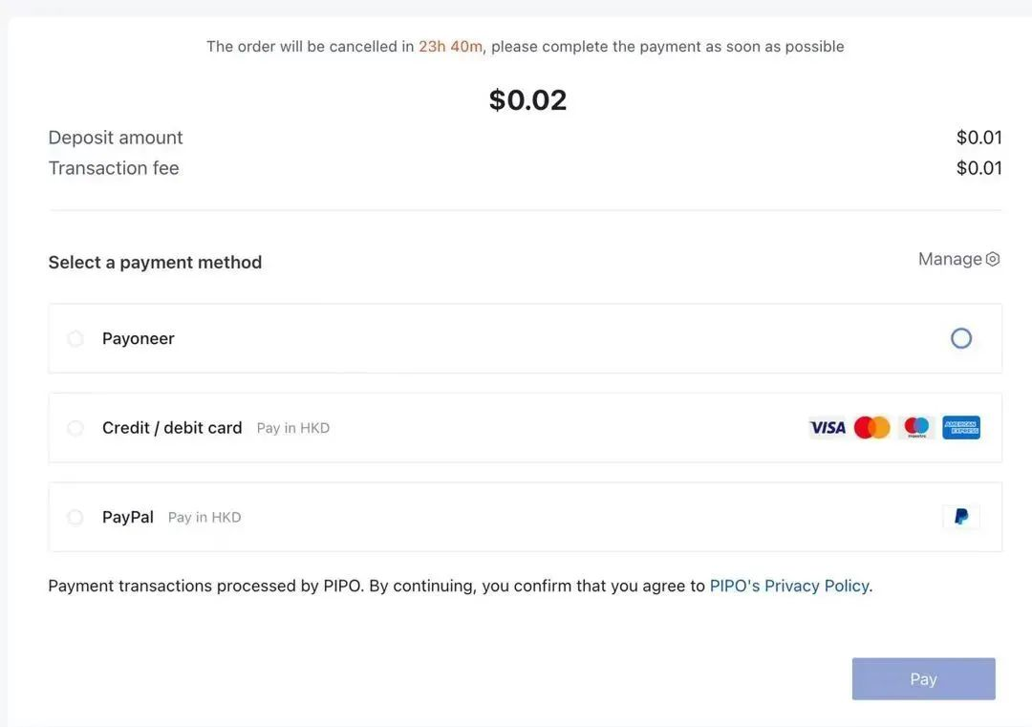Click the 23h 40m countdown timer
Image resolution: width=1032 pixels, height=727 pixels.
450,46
